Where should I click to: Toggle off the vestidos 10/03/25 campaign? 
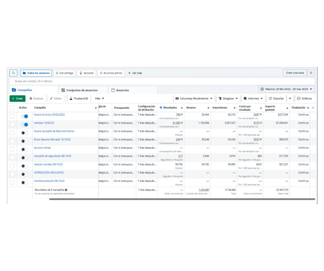tap(24, 124)
